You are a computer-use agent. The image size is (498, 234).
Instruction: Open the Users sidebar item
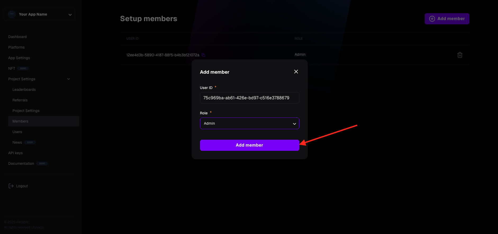coord(17,132)
